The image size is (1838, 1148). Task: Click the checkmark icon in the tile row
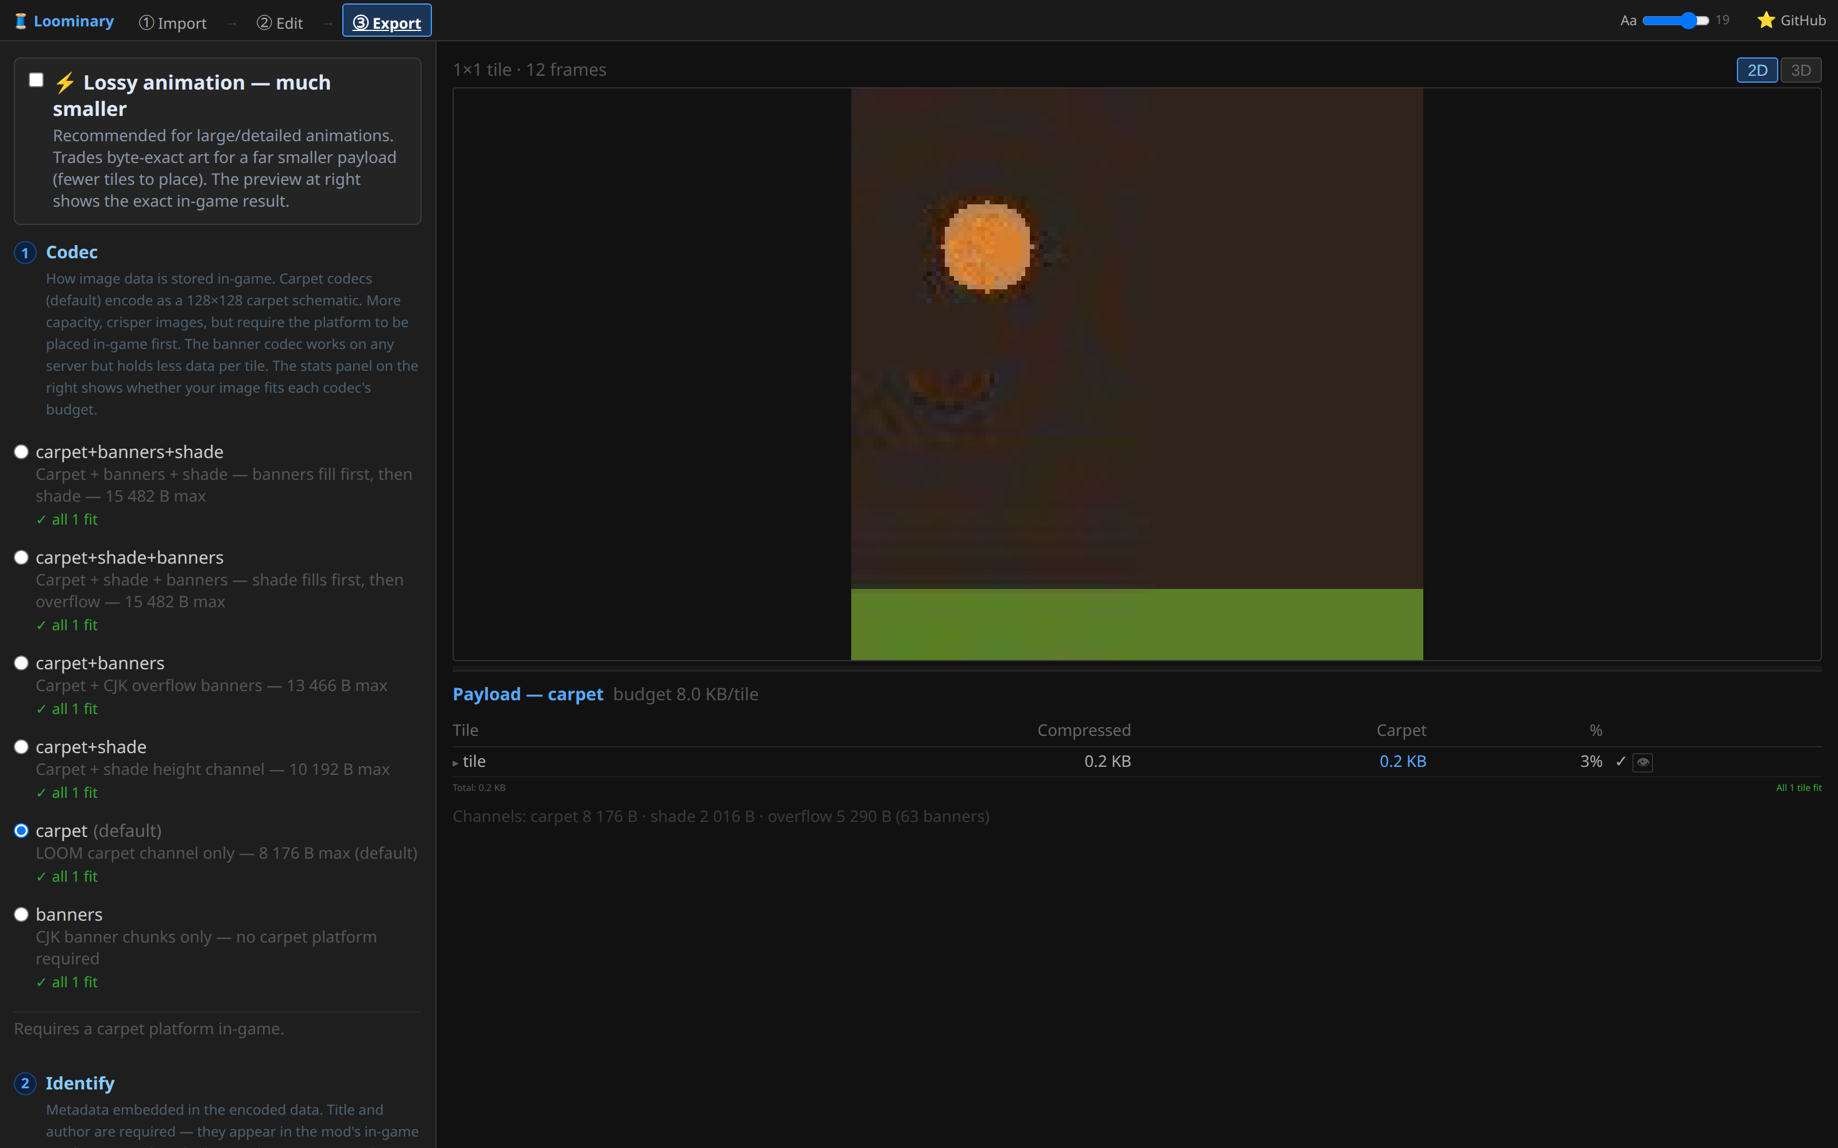[x=1621, y=761]
